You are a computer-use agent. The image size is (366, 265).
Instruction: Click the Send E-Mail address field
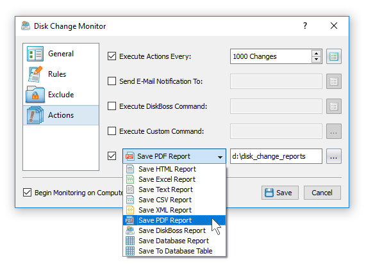[276, 81]
